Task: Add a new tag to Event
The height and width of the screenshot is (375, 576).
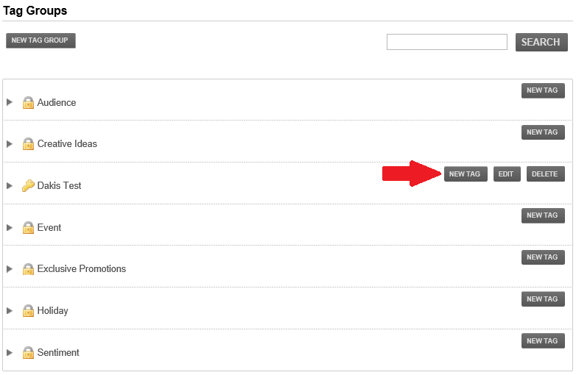Action: [543, 215]
